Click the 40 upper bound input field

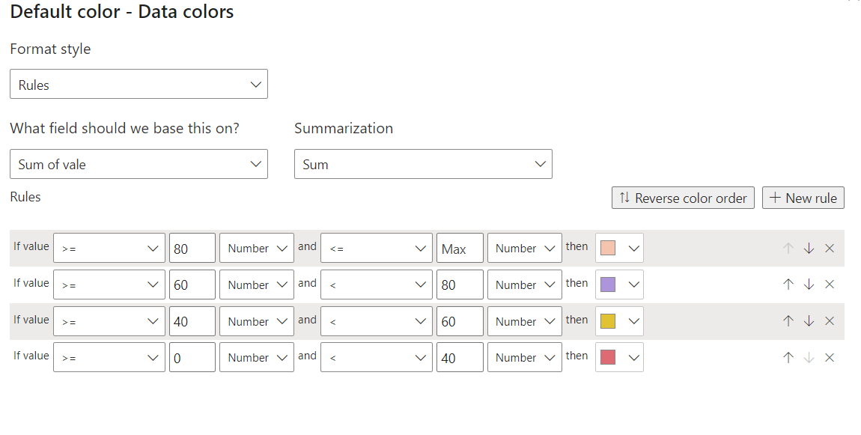point(460,358)
